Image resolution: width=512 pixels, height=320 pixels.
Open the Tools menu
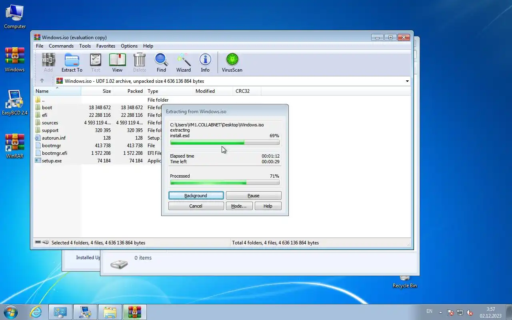coord(85,46)
